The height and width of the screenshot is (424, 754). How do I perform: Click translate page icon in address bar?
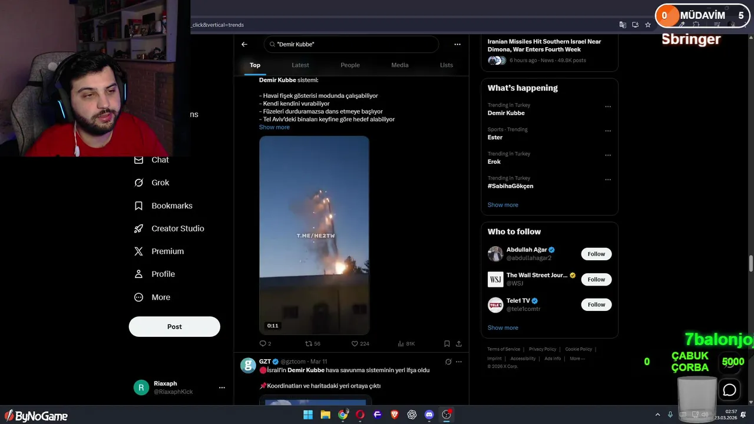click(x=623, y=25)
